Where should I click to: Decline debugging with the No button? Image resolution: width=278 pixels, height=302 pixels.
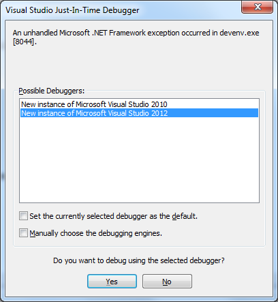point(167,282)
